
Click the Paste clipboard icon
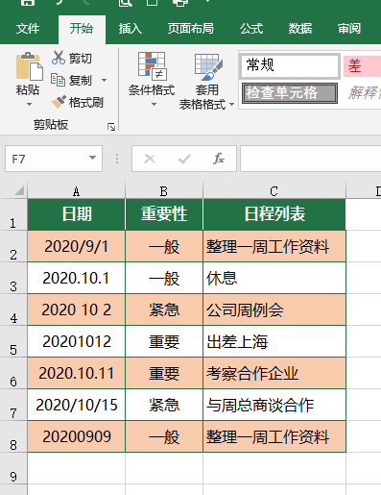(x=29, y=66)
